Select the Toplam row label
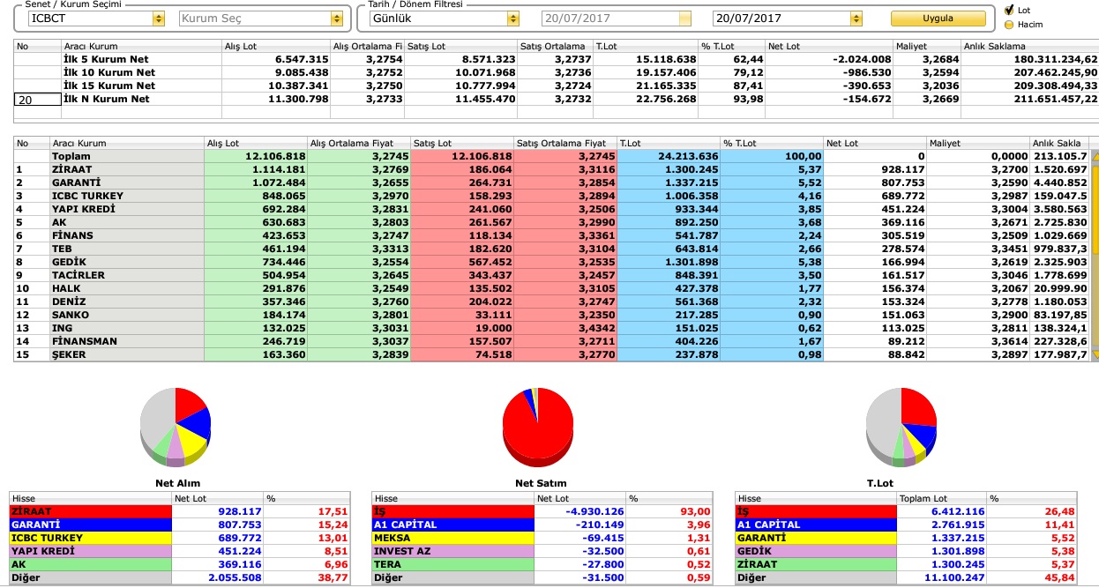The image size is (1099, 588). [x=71, y=156]
